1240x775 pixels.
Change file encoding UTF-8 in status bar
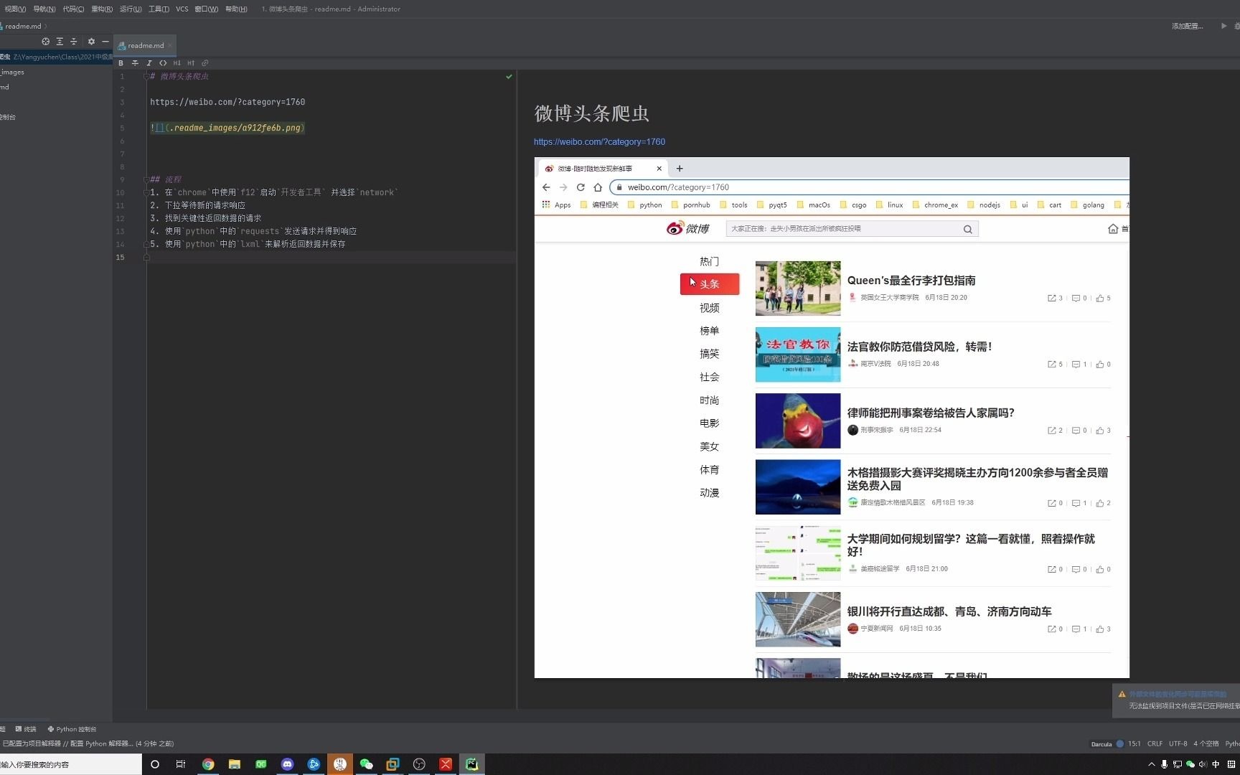coord(1178,743)
